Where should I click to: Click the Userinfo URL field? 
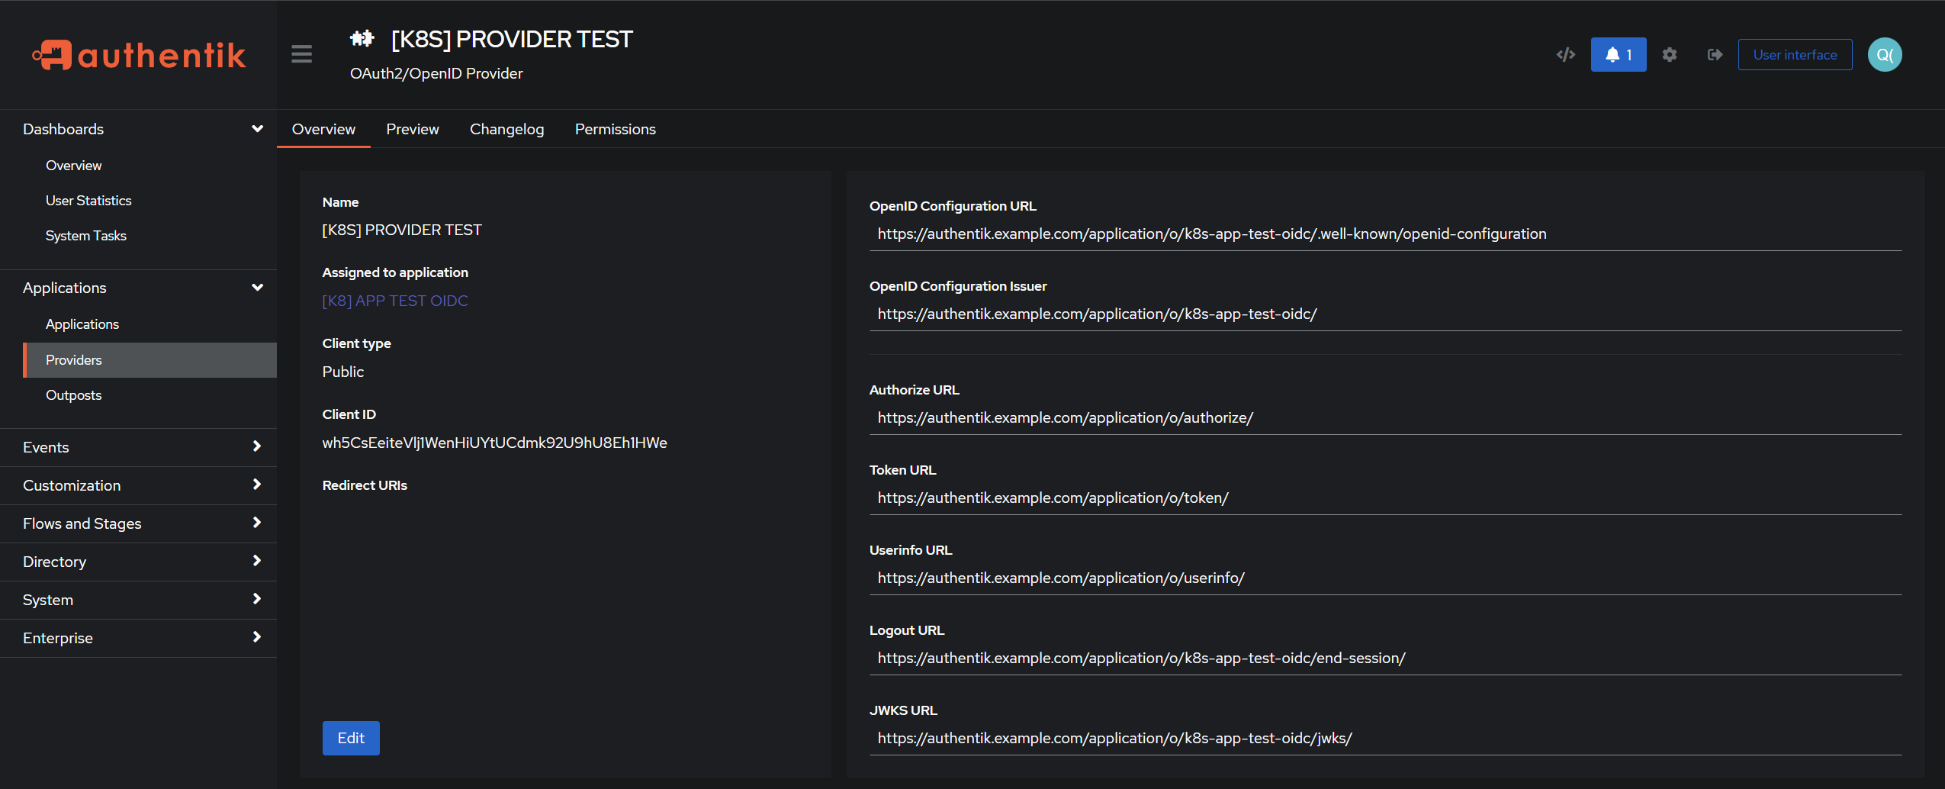coord(1385,578)
